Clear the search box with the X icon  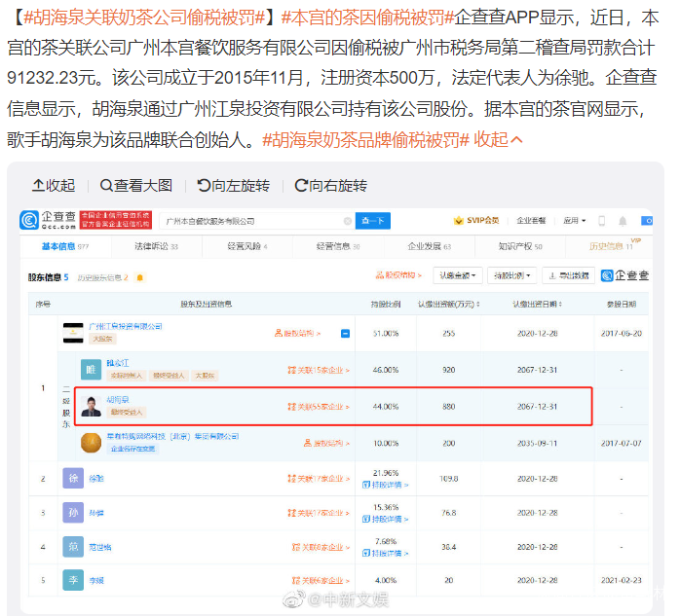pos(348,221)
